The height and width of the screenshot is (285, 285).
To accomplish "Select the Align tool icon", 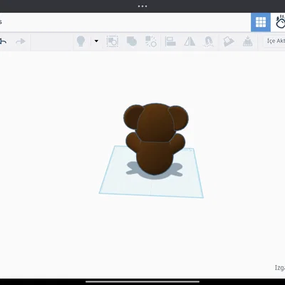I will (x=170, y=41).
